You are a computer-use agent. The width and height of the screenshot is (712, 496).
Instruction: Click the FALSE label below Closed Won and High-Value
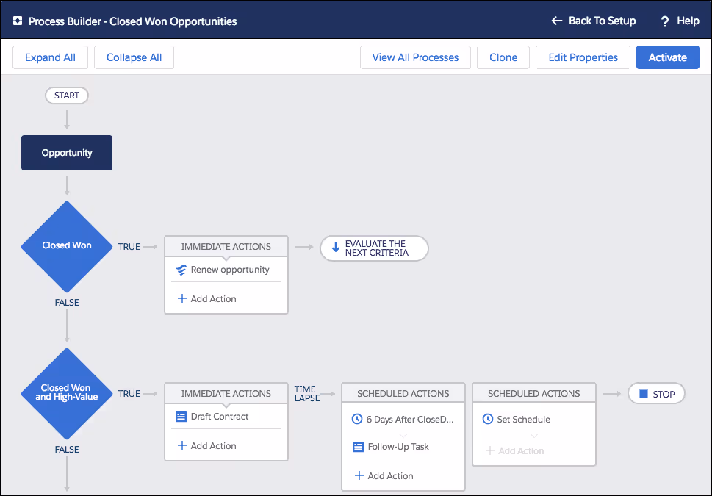(67, 449)
